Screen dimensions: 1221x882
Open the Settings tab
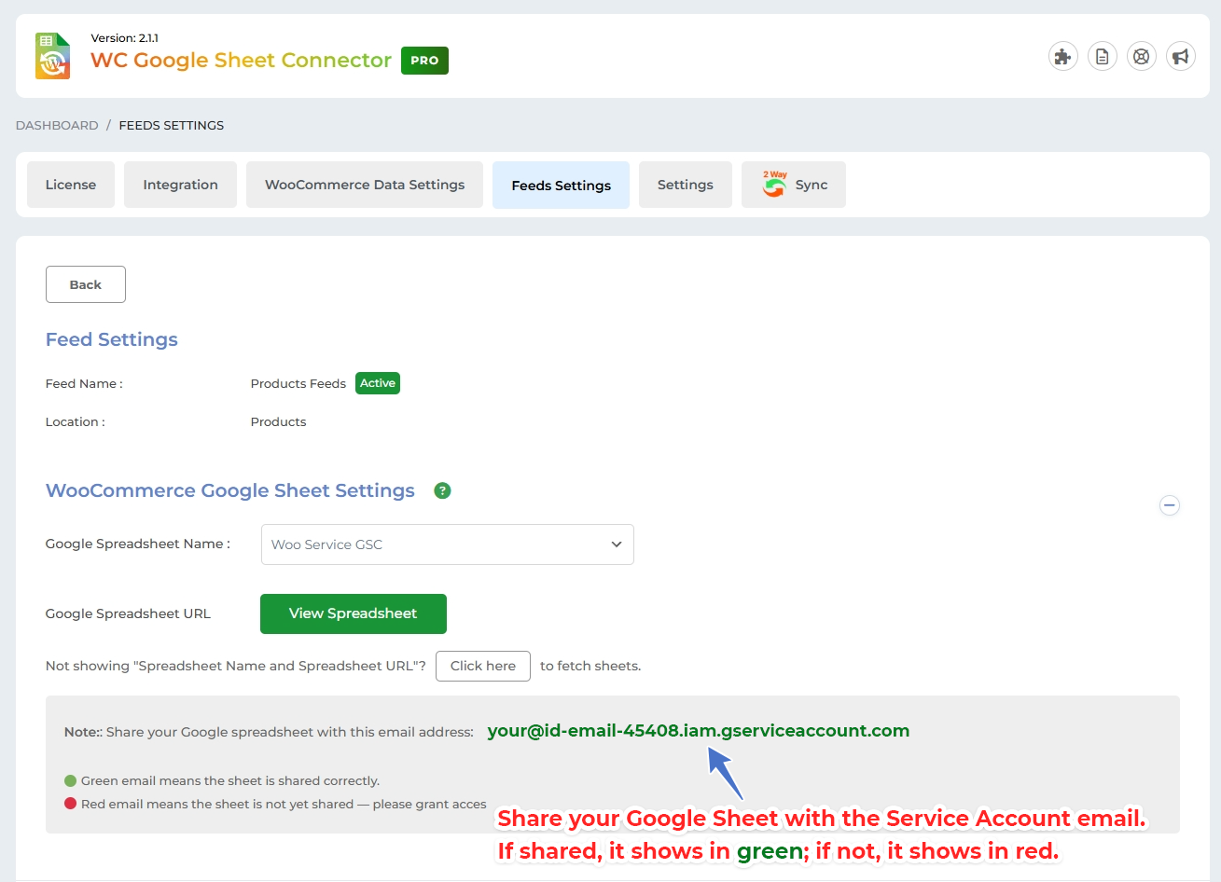click(685, 185)
